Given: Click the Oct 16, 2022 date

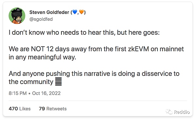Looking at the screenshot, I should pyautogui.click(x=46, y=93).
